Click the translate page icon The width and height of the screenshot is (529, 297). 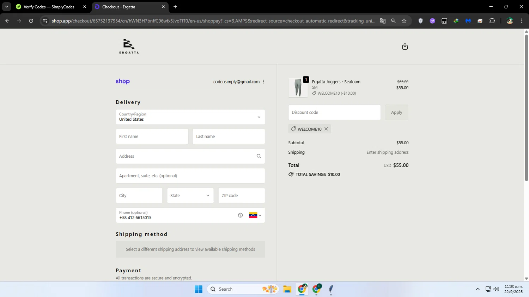point(383,21)
